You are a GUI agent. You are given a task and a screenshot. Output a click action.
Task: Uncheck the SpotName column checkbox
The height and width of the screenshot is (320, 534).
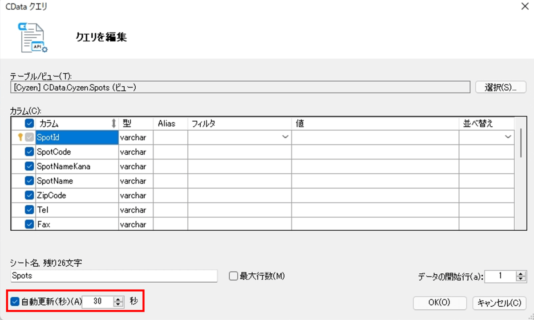point(29,181)
